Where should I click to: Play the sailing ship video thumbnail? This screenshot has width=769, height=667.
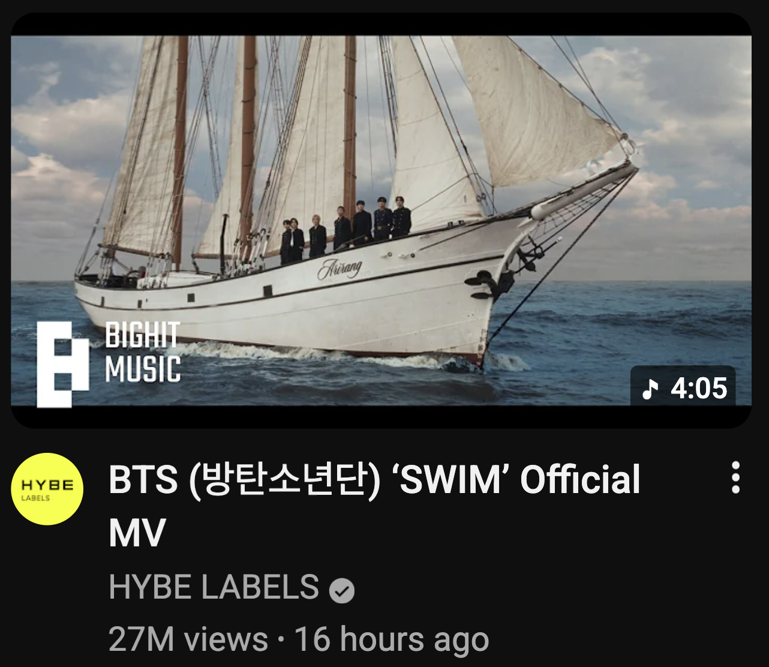click(x=382, y=221)
